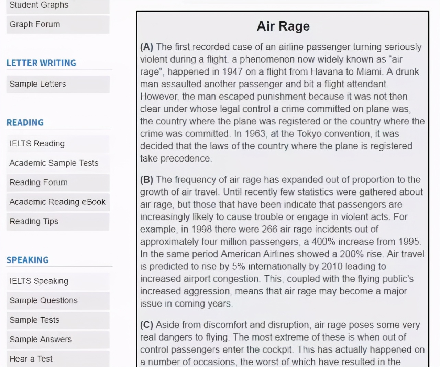
Task: Click the READING section heading
Action: pyautogui.click(x=25, y=122)
